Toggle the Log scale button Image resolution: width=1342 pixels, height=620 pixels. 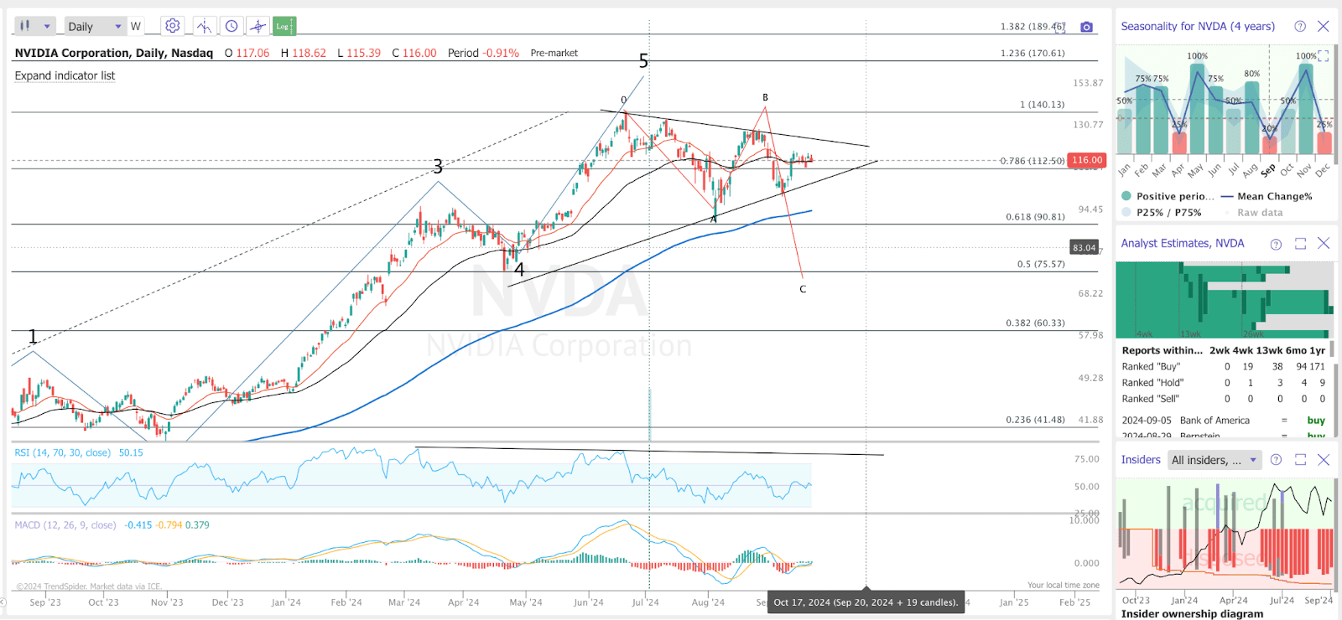284,26
